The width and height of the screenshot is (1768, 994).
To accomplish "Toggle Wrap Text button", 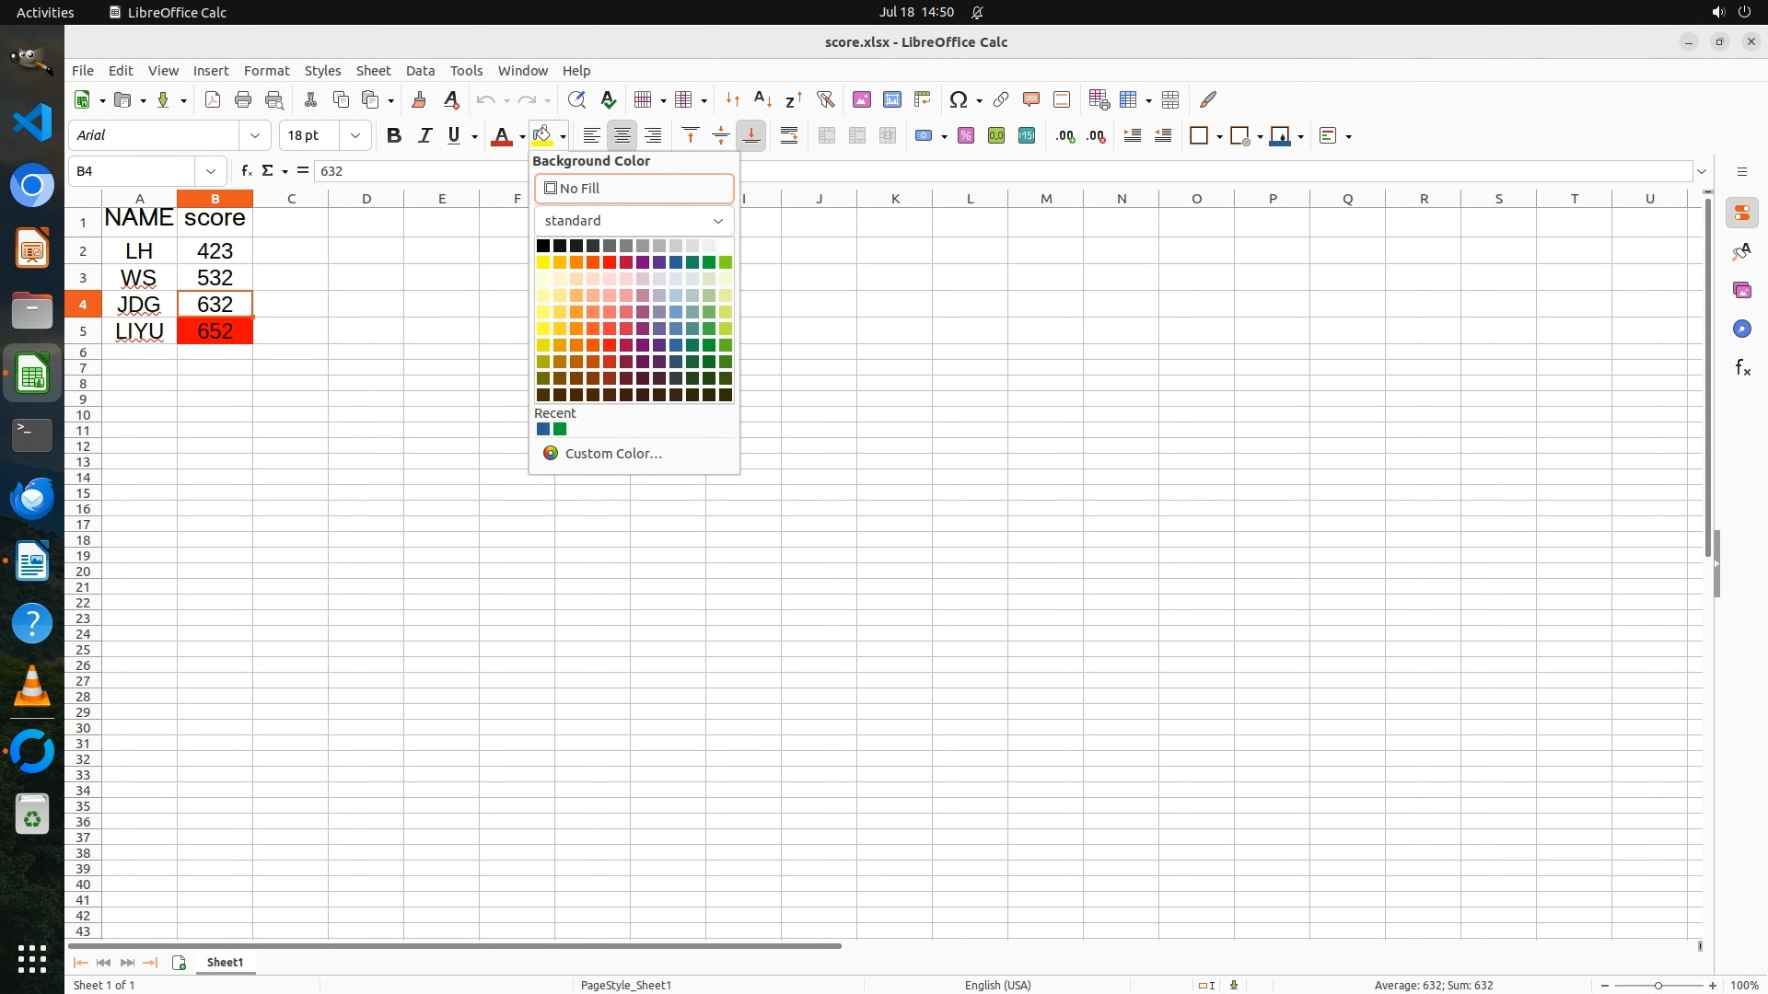I will tap(789, 136).
